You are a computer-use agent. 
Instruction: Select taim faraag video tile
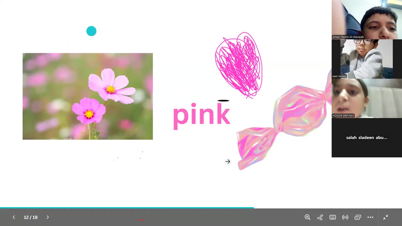tap(367, 59)
